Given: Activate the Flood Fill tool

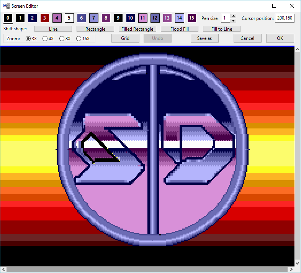Looking at the screenshot, I should (x=180, y=29).
